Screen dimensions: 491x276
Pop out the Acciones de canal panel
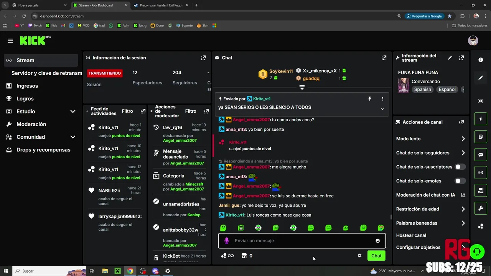pyautogui.click(x=461, y=122)
